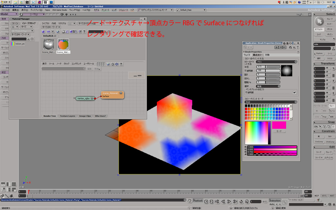Click the search magnifier icon in Image Clip pane
Screen dimensions: 336x210
[x=28, y=39]
